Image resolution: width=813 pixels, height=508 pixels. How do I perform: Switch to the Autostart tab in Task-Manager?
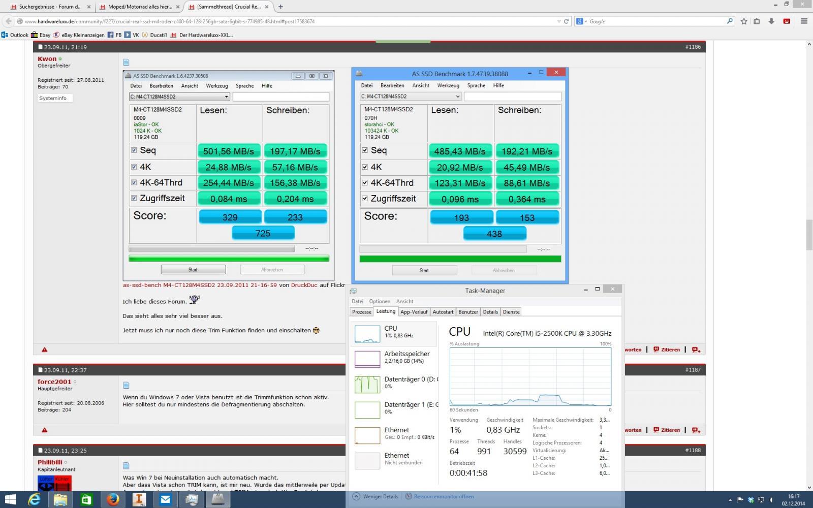443,312
